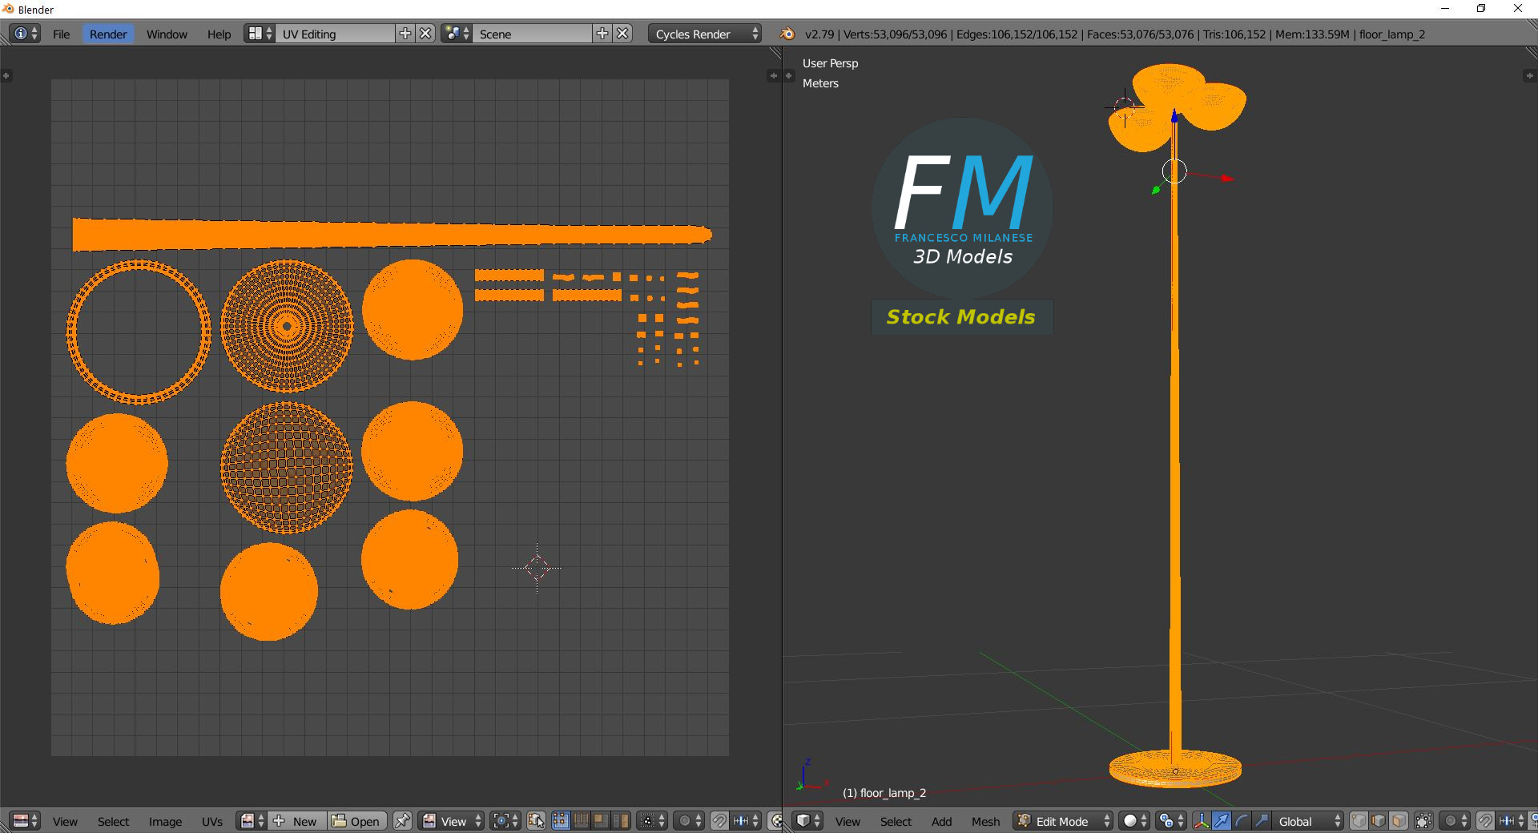The width and height of the screenshot is (1538, 833).
Task: Open the 3D viewport pivot point selector
Action: [1171, 821]
